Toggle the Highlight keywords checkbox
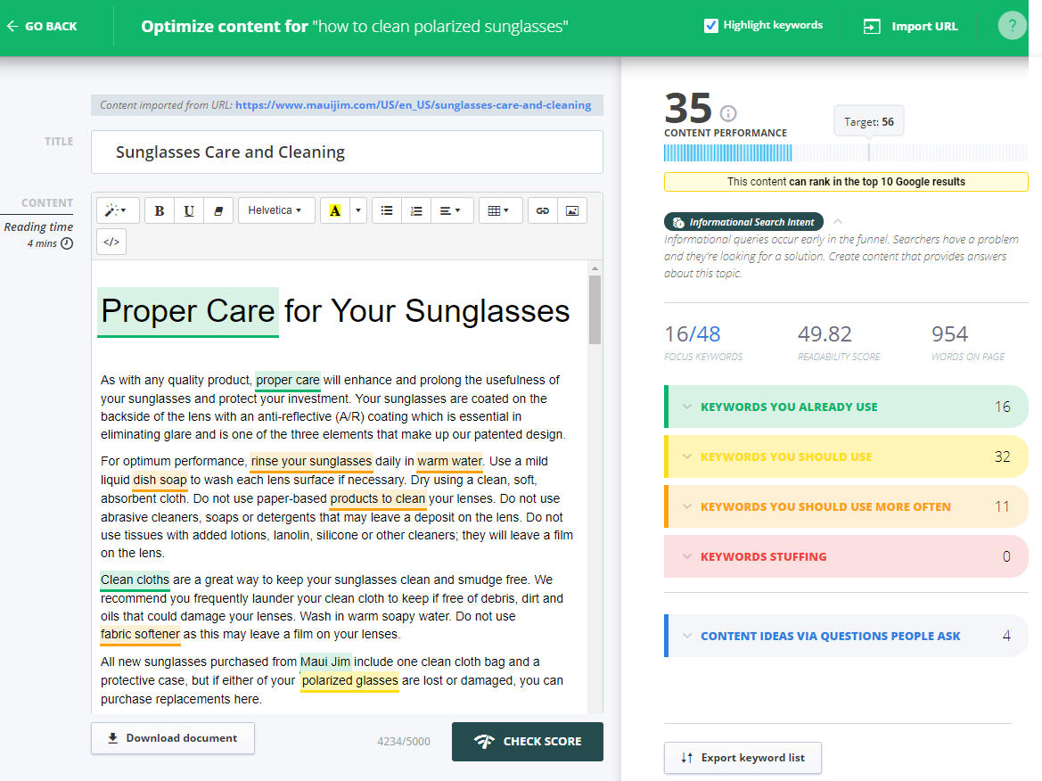This screenshot has width=1042, height=781. coord(710,25)
